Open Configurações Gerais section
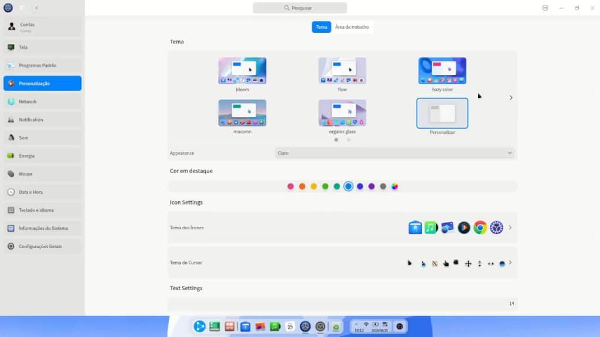 pos(42,247)
